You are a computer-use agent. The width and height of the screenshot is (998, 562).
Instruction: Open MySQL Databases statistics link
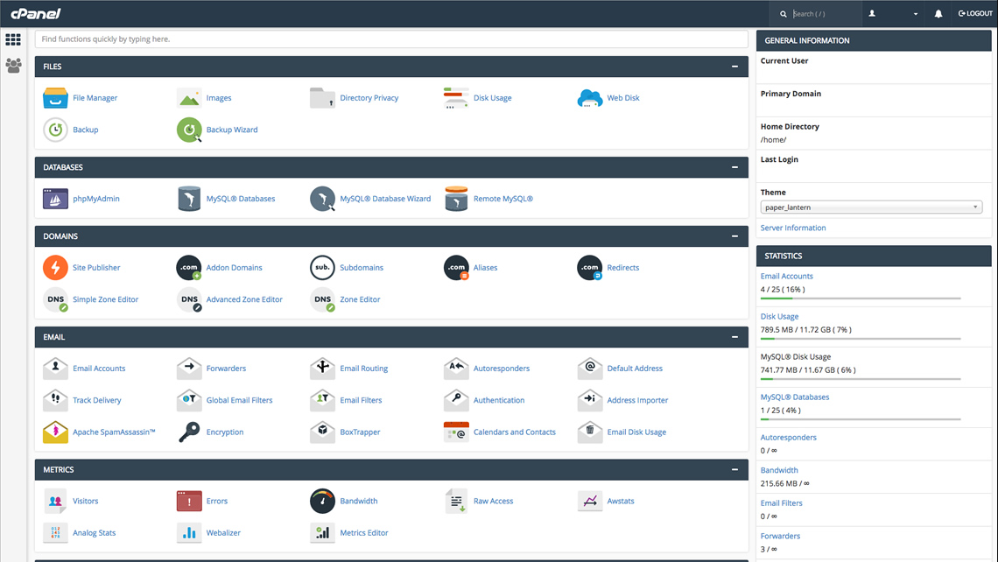[x=795, y=397]
